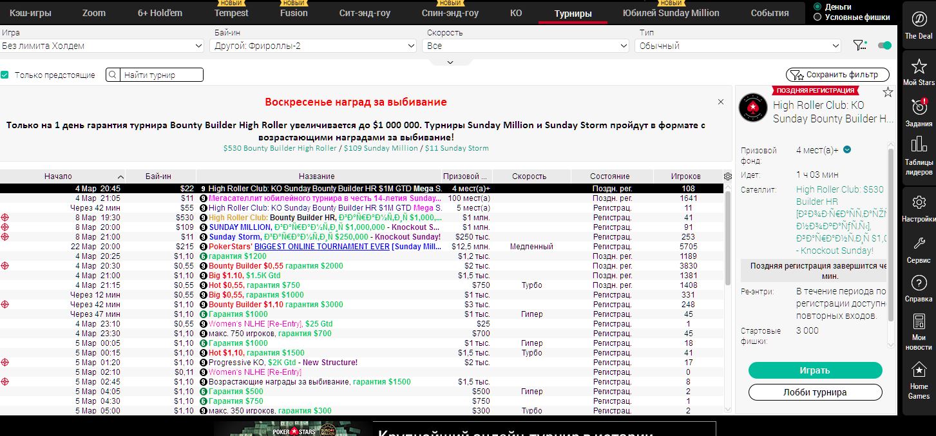Click target icon of Bounty Builder $1,10 row
This screenshot has width=936, height=436.
(5, 305)
